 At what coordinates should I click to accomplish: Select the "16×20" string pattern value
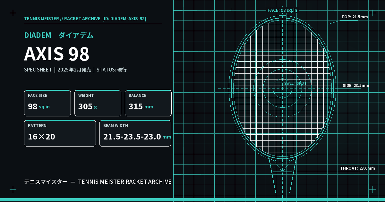click(41, 137)
